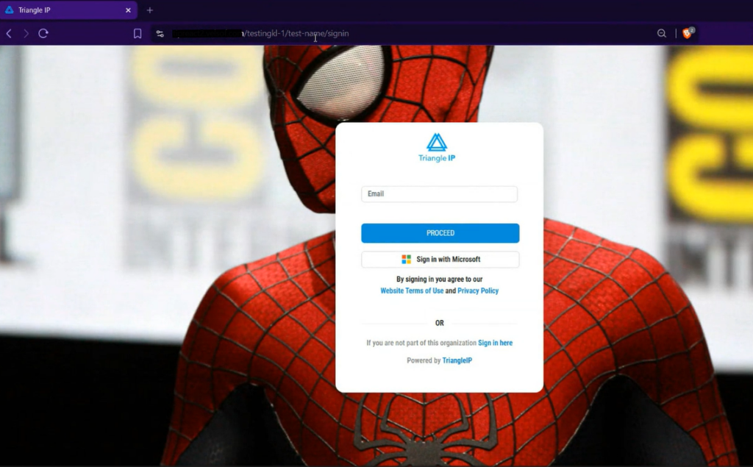
Task: Click into the Email field
Action: click(x=439, y=194)
